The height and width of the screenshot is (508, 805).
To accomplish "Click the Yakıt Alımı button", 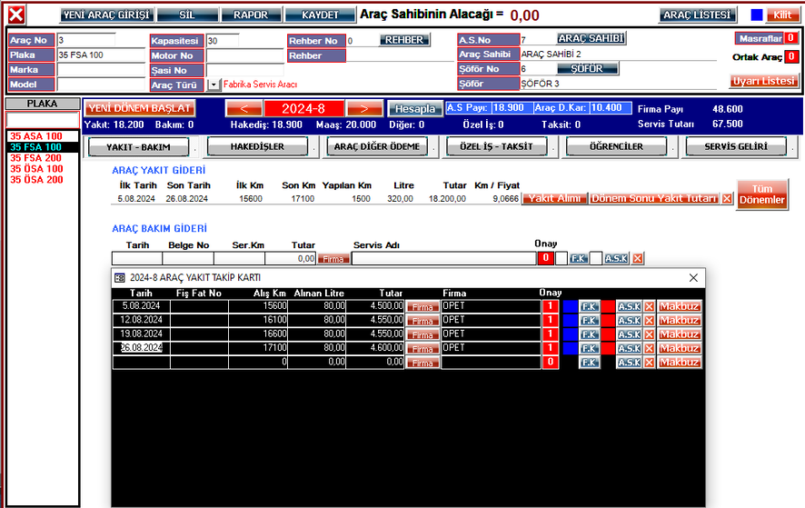I will (x=554, y=199).
